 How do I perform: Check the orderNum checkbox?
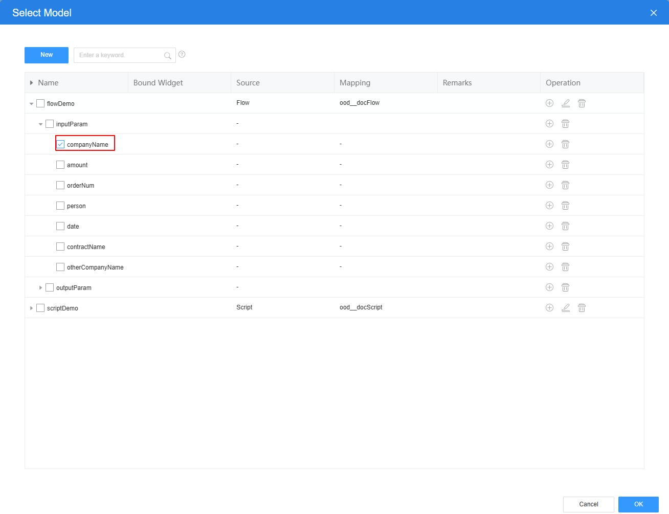pos(60,185)
